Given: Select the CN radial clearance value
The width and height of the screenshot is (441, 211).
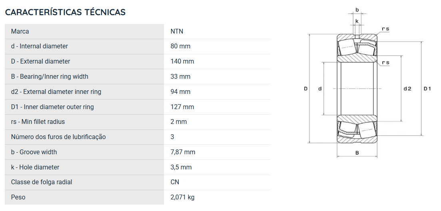Looking at the screenshot, I should 175,182.
